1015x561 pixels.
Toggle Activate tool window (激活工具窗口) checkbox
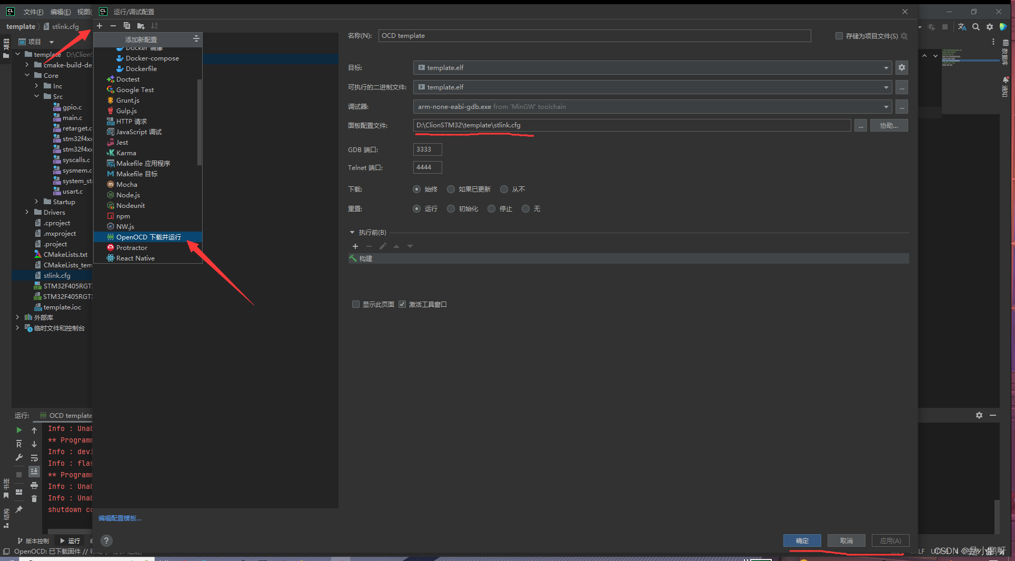click(x=402, y=304)
